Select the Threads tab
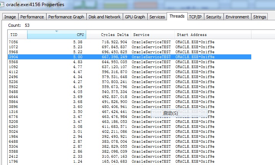The image size is (275, 165). (177, 16)
